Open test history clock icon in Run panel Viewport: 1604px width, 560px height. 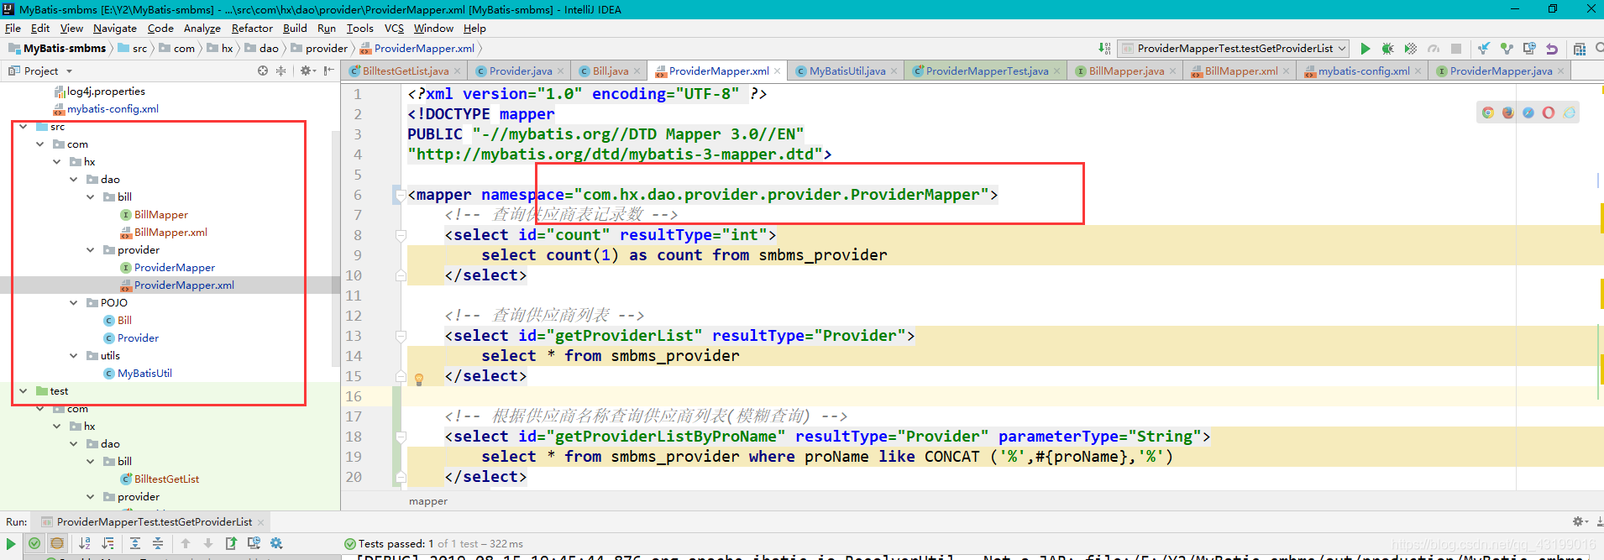(x=254, y=544)
